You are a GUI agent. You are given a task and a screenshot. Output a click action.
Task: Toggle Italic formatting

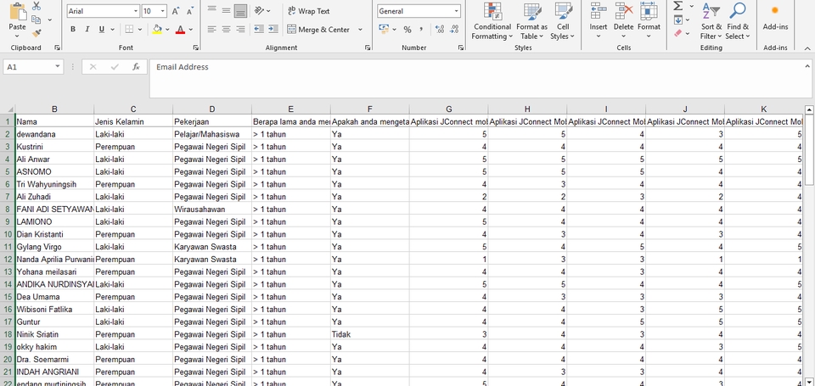pos(87,30)
